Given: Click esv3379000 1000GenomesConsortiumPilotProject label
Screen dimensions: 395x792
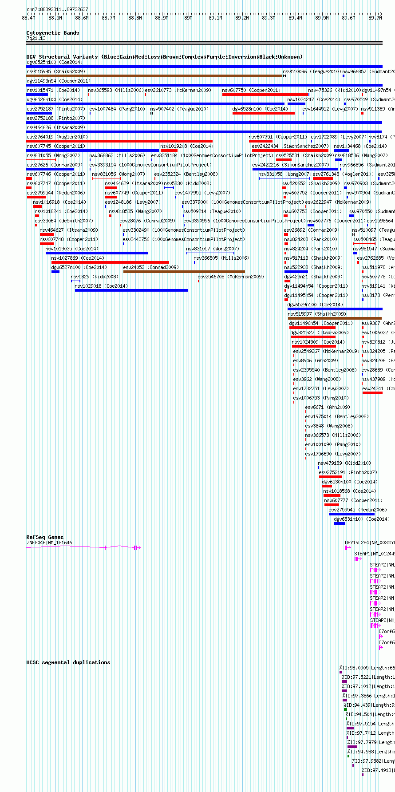Looking at the screenshot, I should [x=243, y=202].
